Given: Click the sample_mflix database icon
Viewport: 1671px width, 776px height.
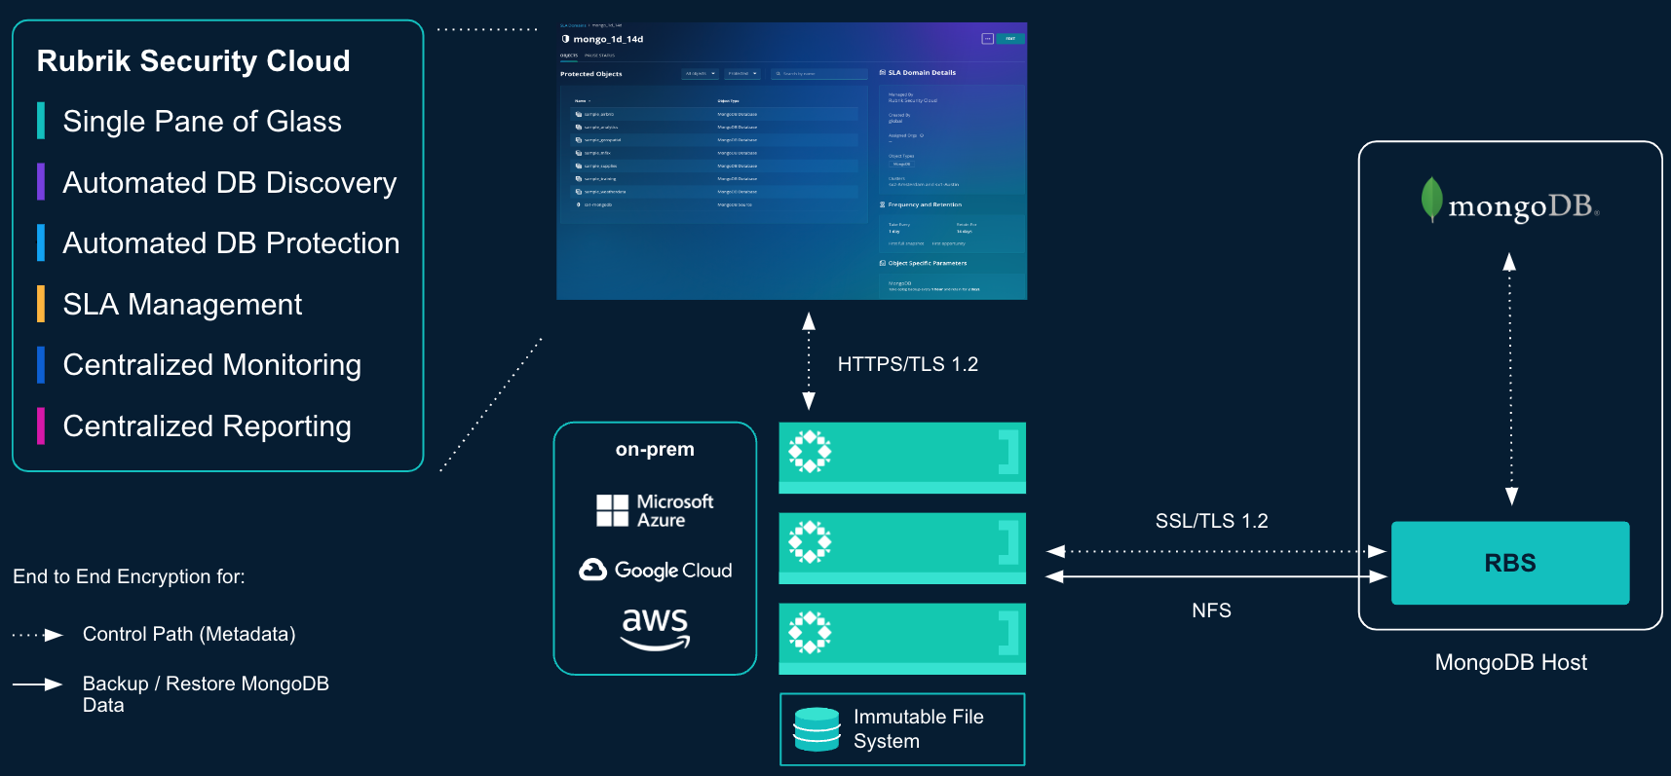Looking at the screenshot, I should (579, 153).
